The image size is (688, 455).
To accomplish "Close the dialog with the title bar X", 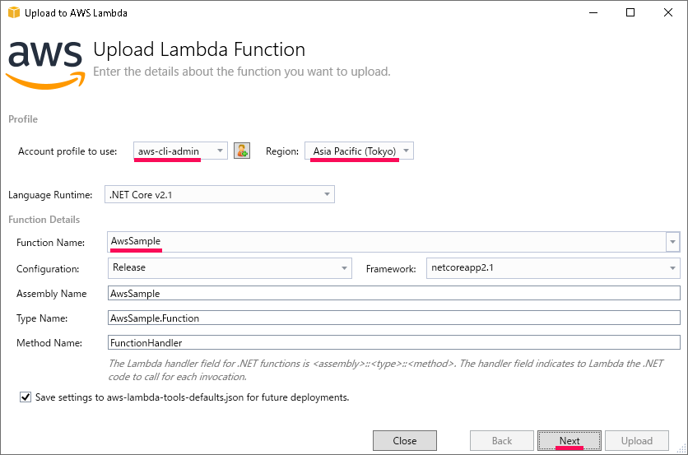I will click(667, 12).
